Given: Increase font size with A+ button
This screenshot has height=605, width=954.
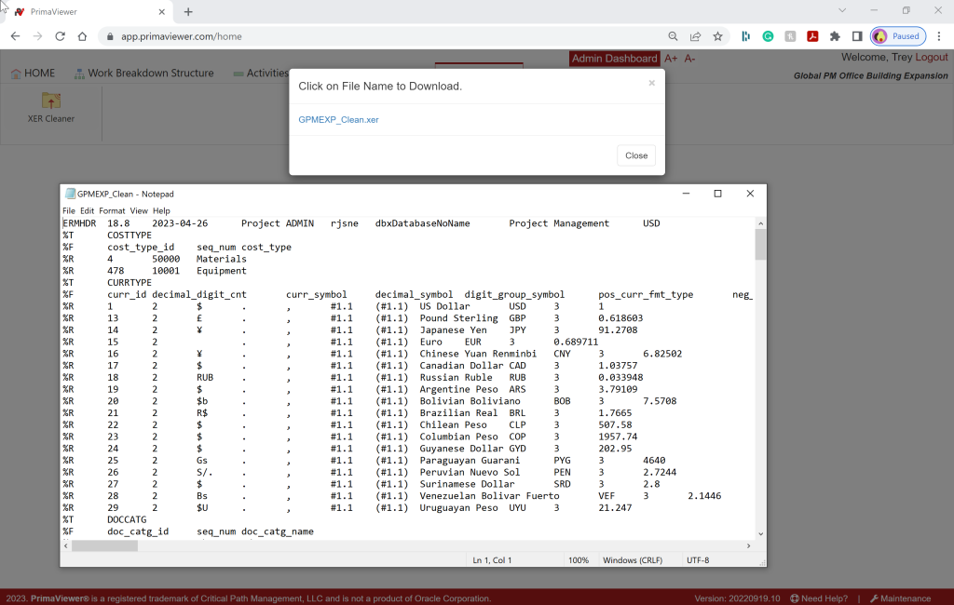Looking at the screenshot, I should (x=671, y=59).
